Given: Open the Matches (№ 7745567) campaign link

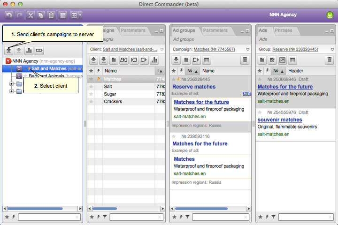Looking at the screenshot, I should [214, 49].
